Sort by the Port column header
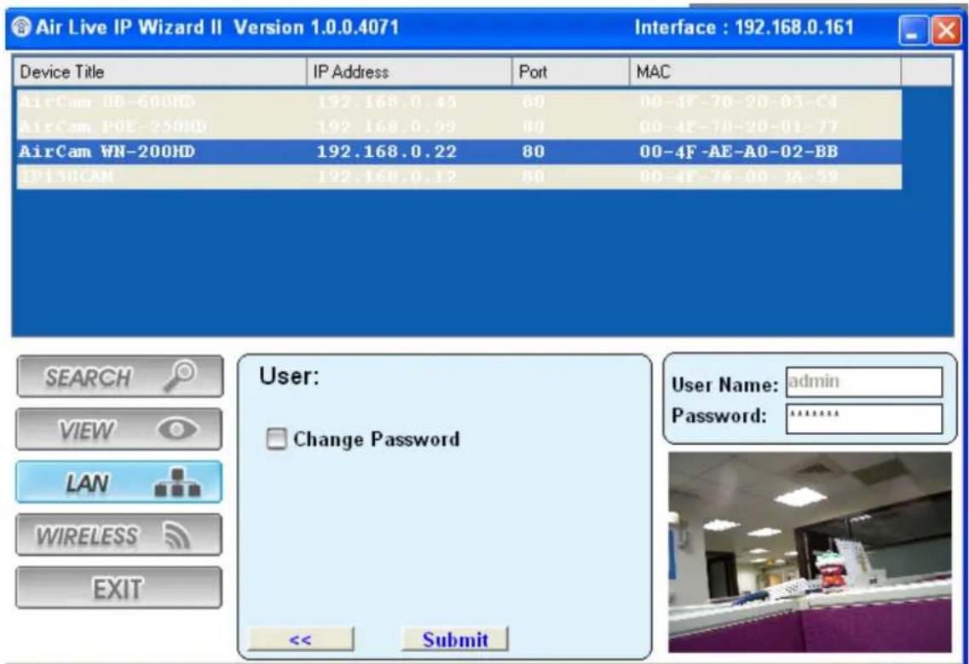Screen dimensions: 969x664 (570, 72)
